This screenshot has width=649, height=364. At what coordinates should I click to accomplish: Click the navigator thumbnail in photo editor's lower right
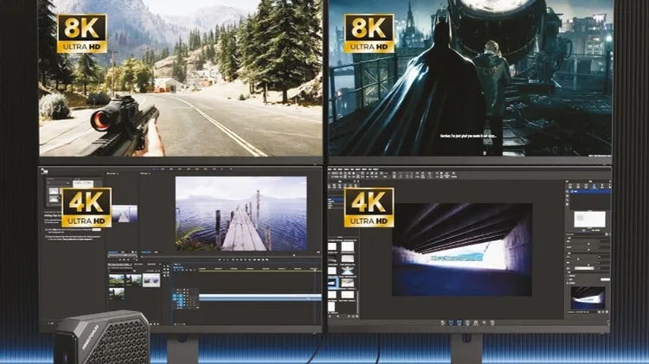point(588,297)
